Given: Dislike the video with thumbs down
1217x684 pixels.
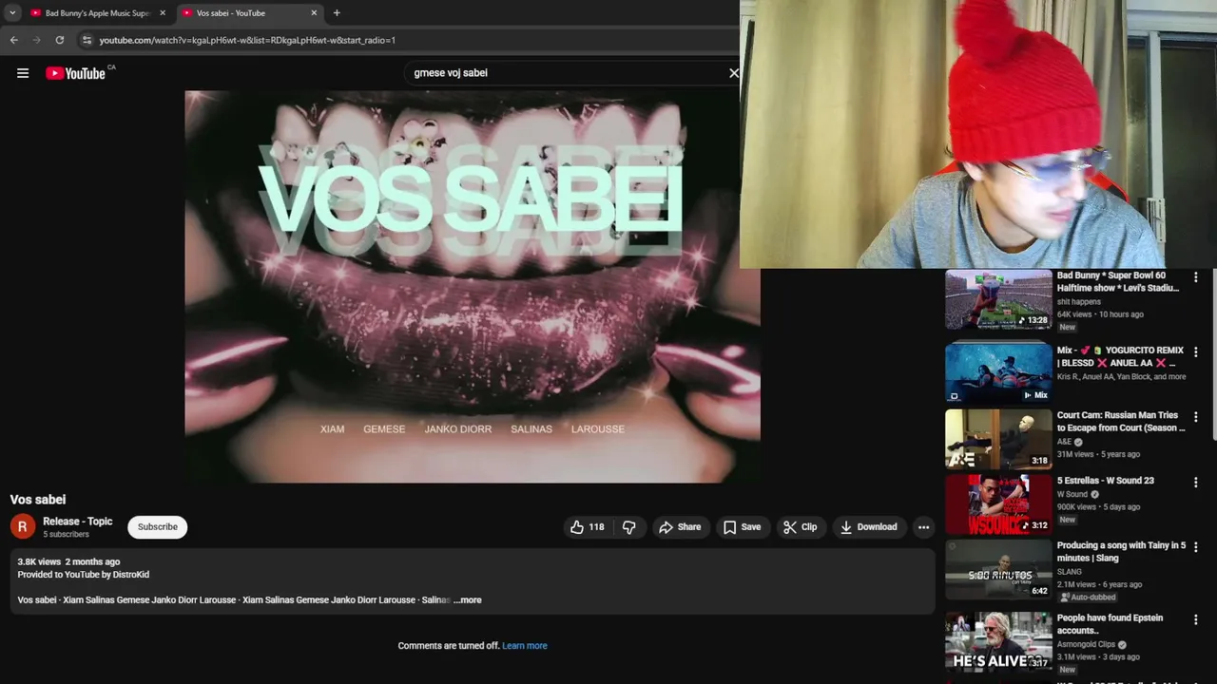Looking at the screenshot, I should [629, 527].
